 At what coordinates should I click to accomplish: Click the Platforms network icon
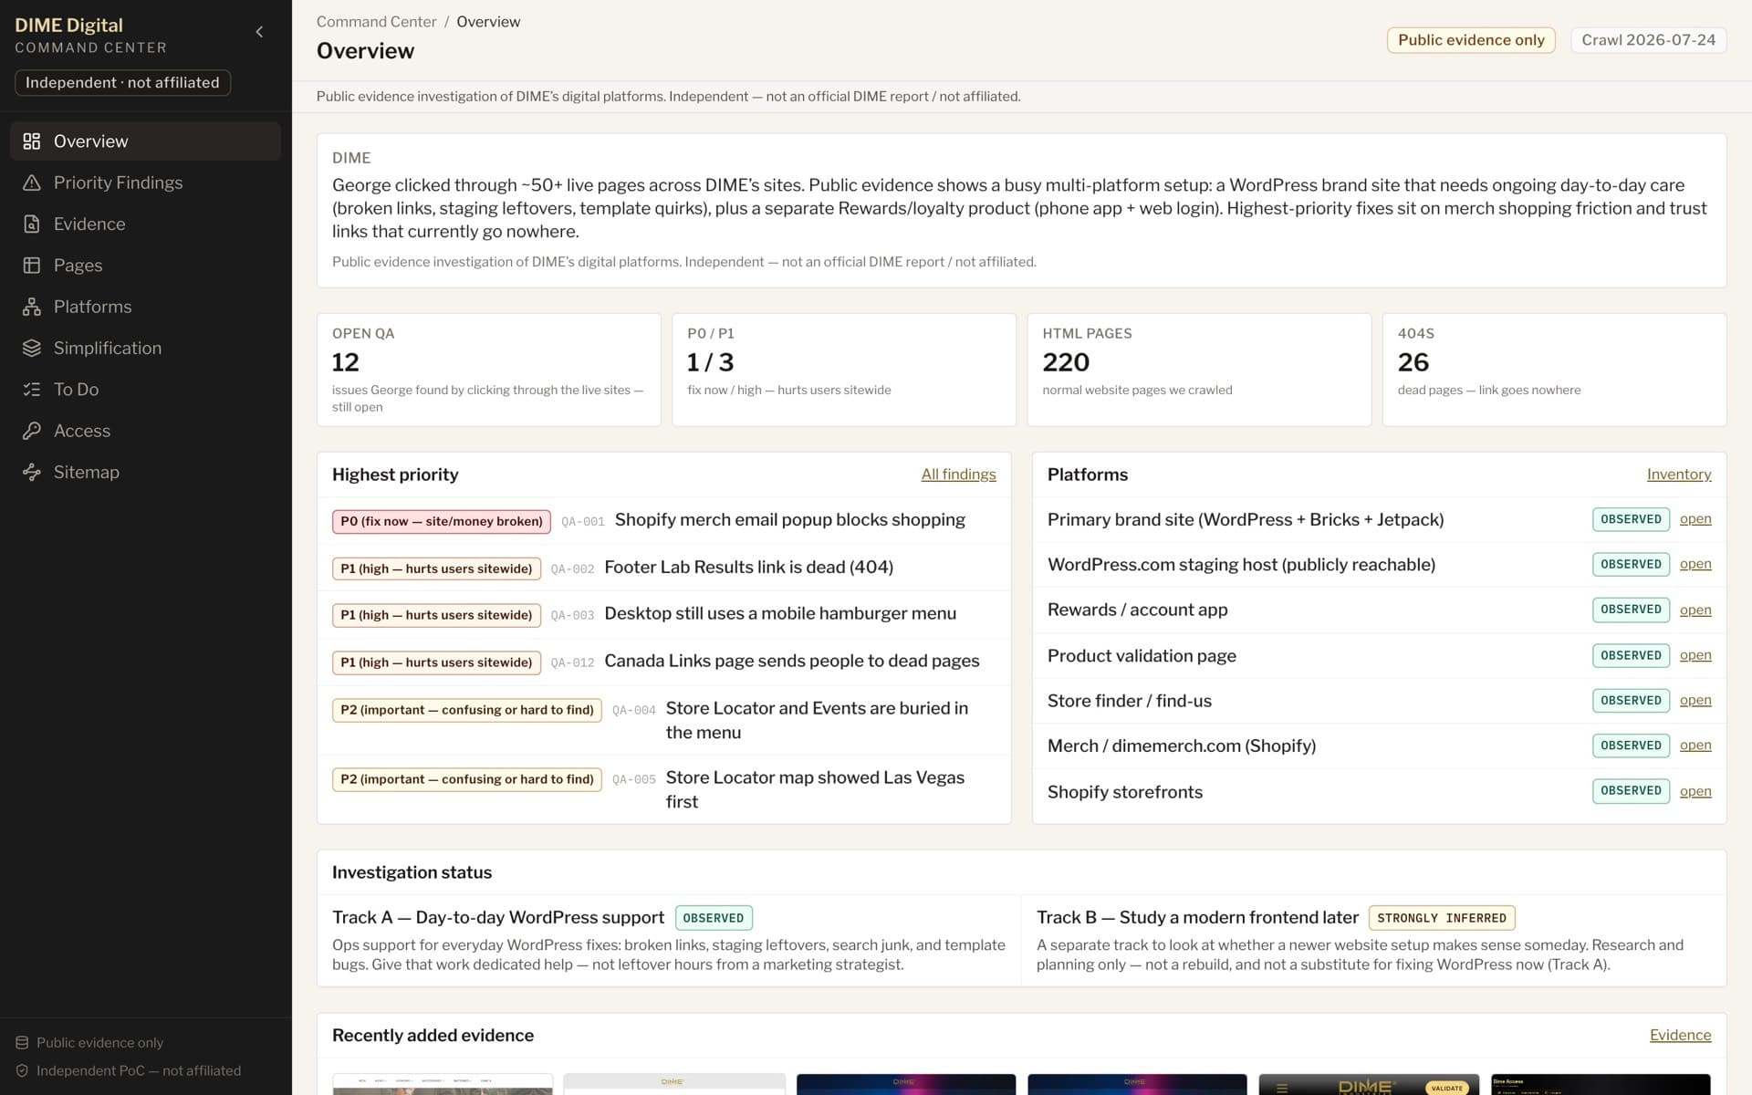[32, 307]
